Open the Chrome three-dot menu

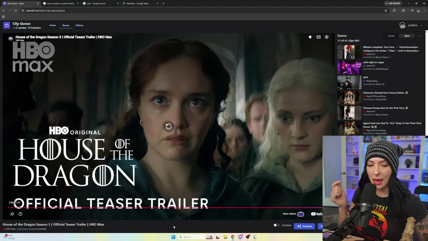[424, 10]
